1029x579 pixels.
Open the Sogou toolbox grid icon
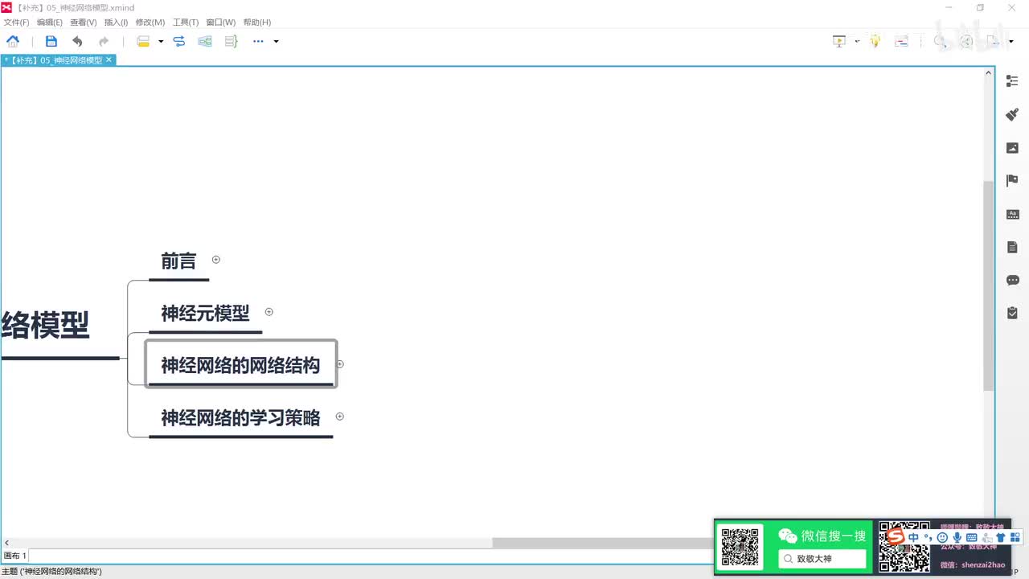1015,537
